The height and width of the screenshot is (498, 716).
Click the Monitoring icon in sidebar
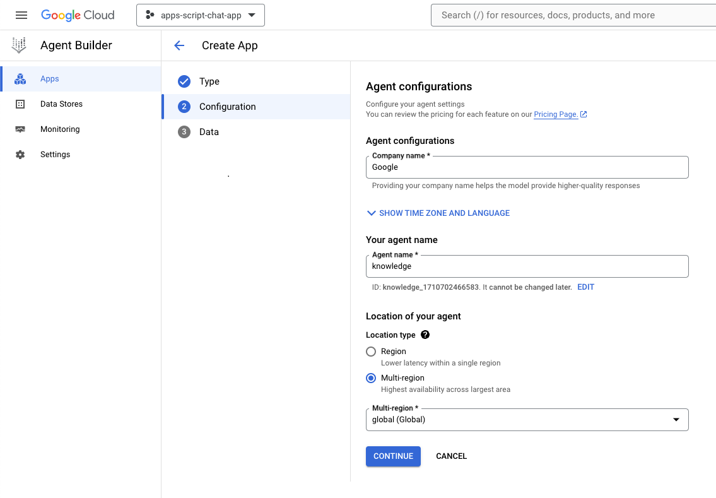coord(20,129)
